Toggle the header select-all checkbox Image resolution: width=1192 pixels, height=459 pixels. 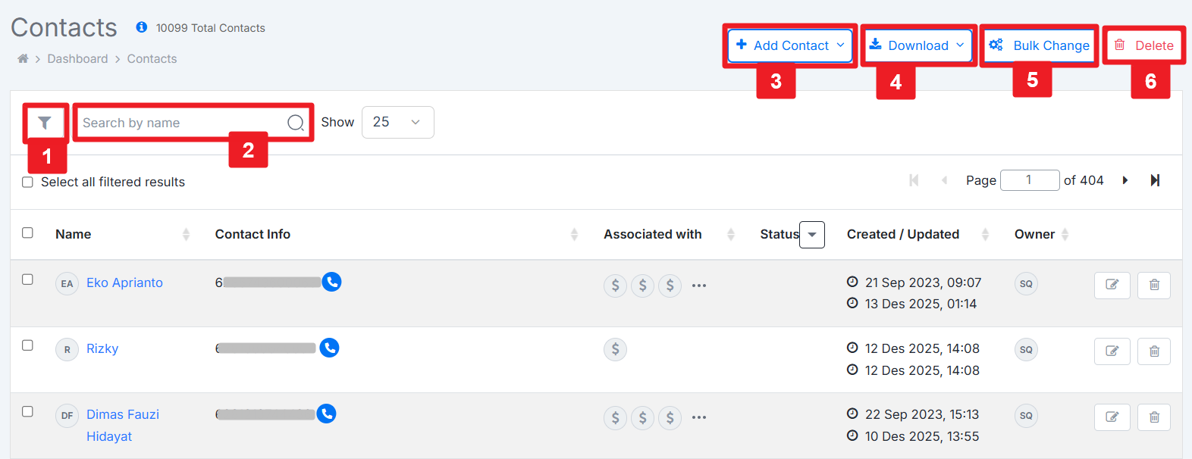pos(28,233)
